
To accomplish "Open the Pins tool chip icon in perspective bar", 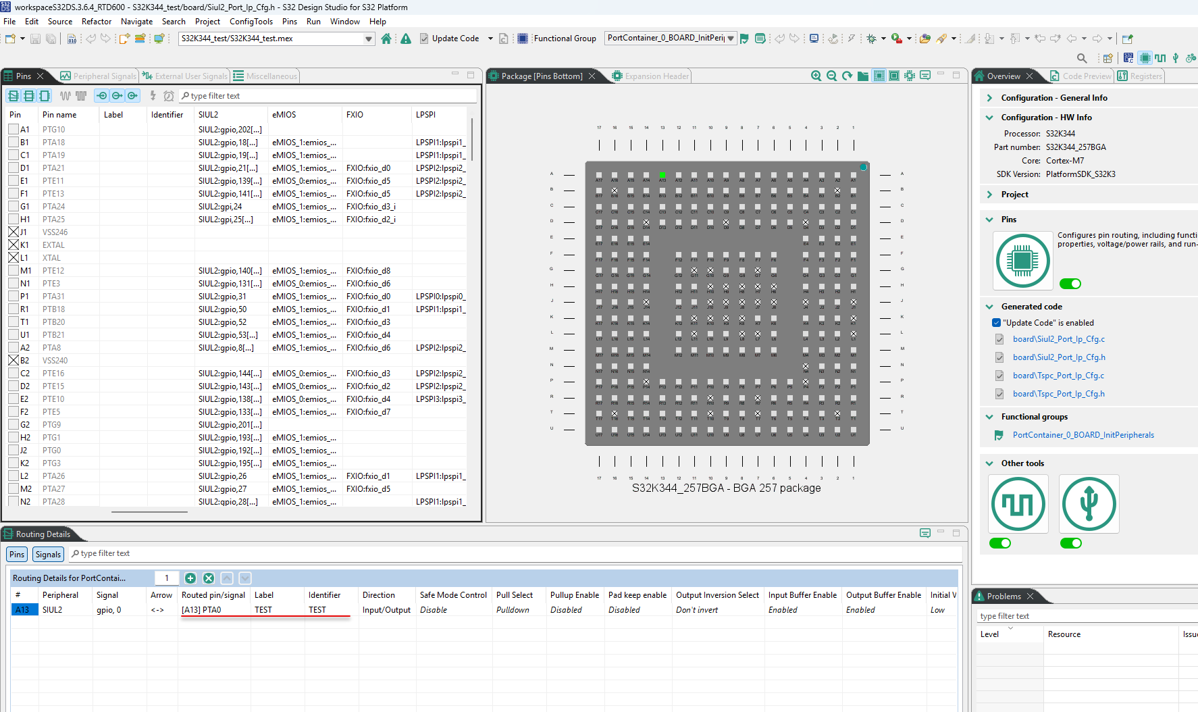I will (x=1145, y=58).
